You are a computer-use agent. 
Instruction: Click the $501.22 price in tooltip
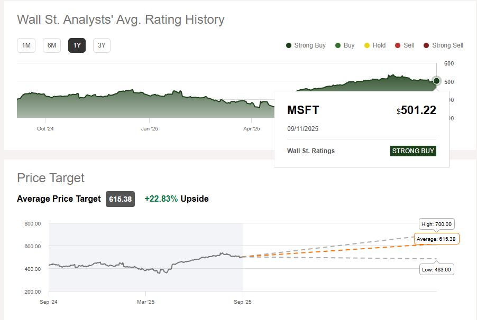pyautogui.click(x=417, y=110)
